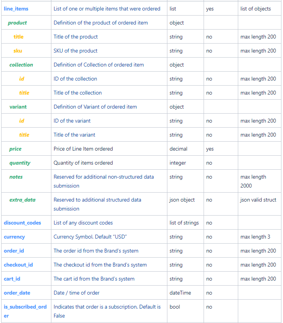Click the extra_data field name
Viewport: 283px width, 323px height.
coord(22,200)
